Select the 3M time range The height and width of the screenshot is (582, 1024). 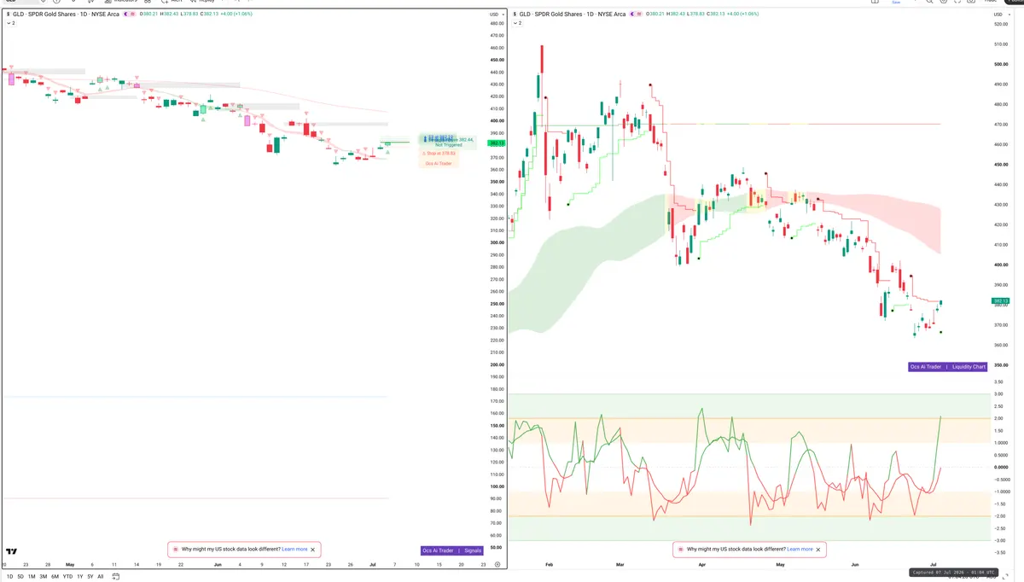click(44, 577)
